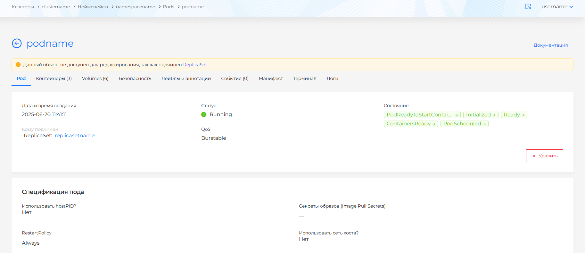
Task: Switch to the Контейнеры (3) tab
Action: 54,78
